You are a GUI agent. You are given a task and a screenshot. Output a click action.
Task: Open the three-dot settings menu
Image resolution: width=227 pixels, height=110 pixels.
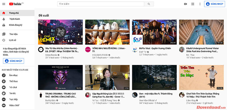[x=200, y=4]
